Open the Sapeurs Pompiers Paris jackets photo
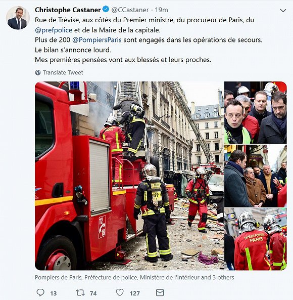 click(x=256, y=239)
